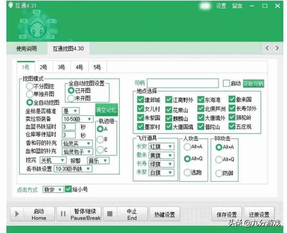Open the 血和蓝的补充 dropdown
The width and height of the screenshot is (287, 233).
pos(78,151)
